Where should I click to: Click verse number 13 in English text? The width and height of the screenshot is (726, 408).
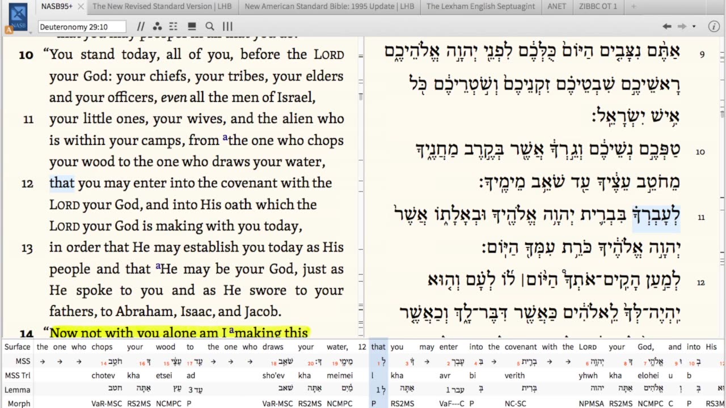click(x=27, y=248)
